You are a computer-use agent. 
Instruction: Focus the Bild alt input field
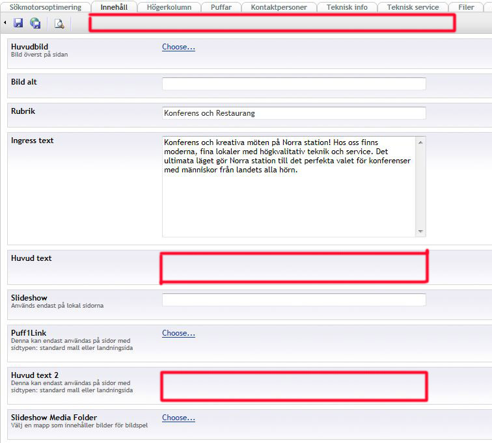294,84
